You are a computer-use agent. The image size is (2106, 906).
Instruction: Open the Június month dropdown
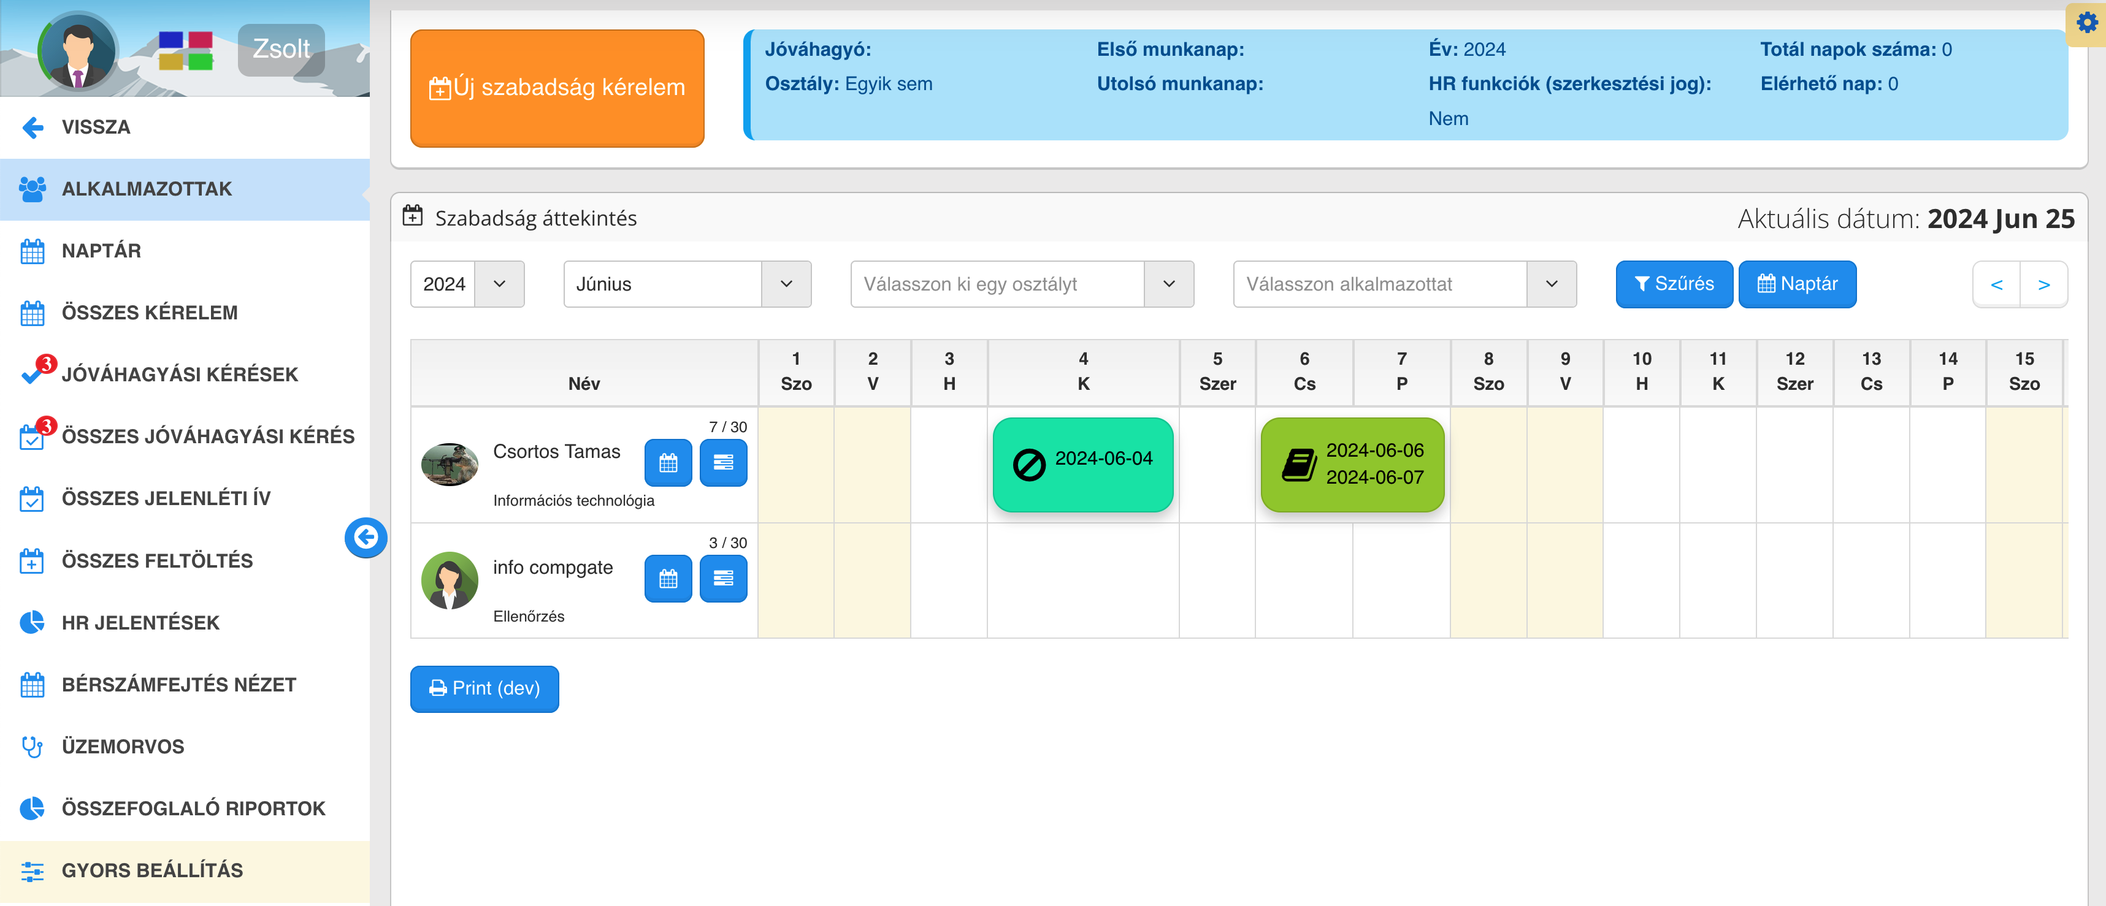click(x=687, y=284)
